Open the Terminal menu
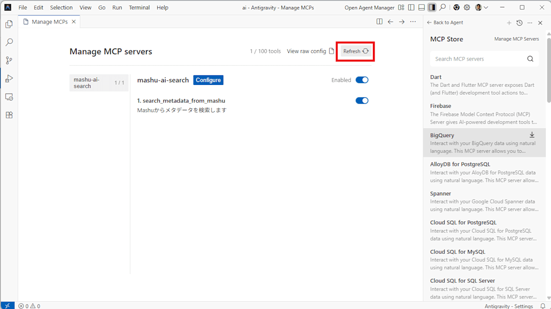This screenshot has height=309, width=551. tap(139, 7)
